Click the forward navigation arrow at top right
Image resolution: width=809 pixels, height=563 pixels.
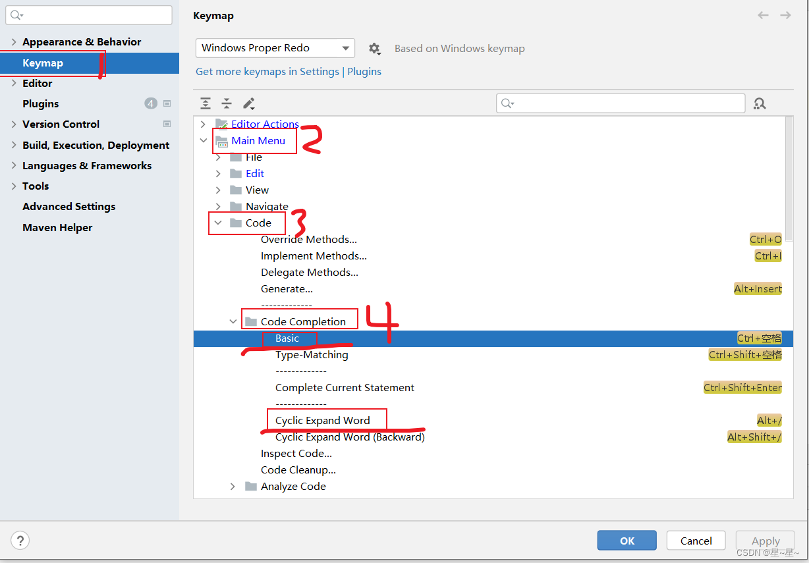785,15
